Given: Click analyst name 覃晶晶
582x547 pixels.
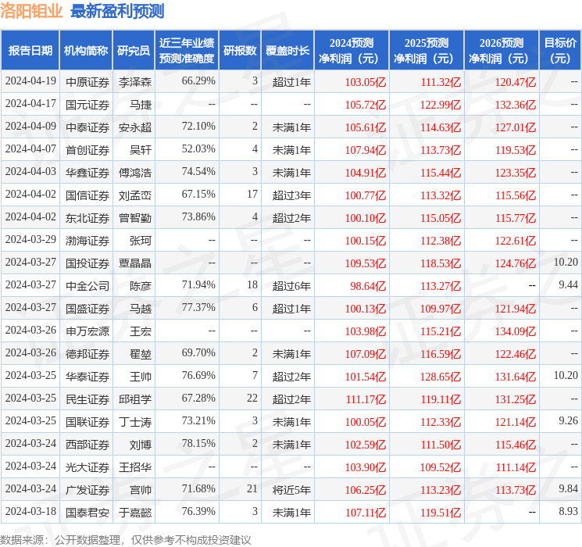Looking at the screenshot, I should pos(135,263).
